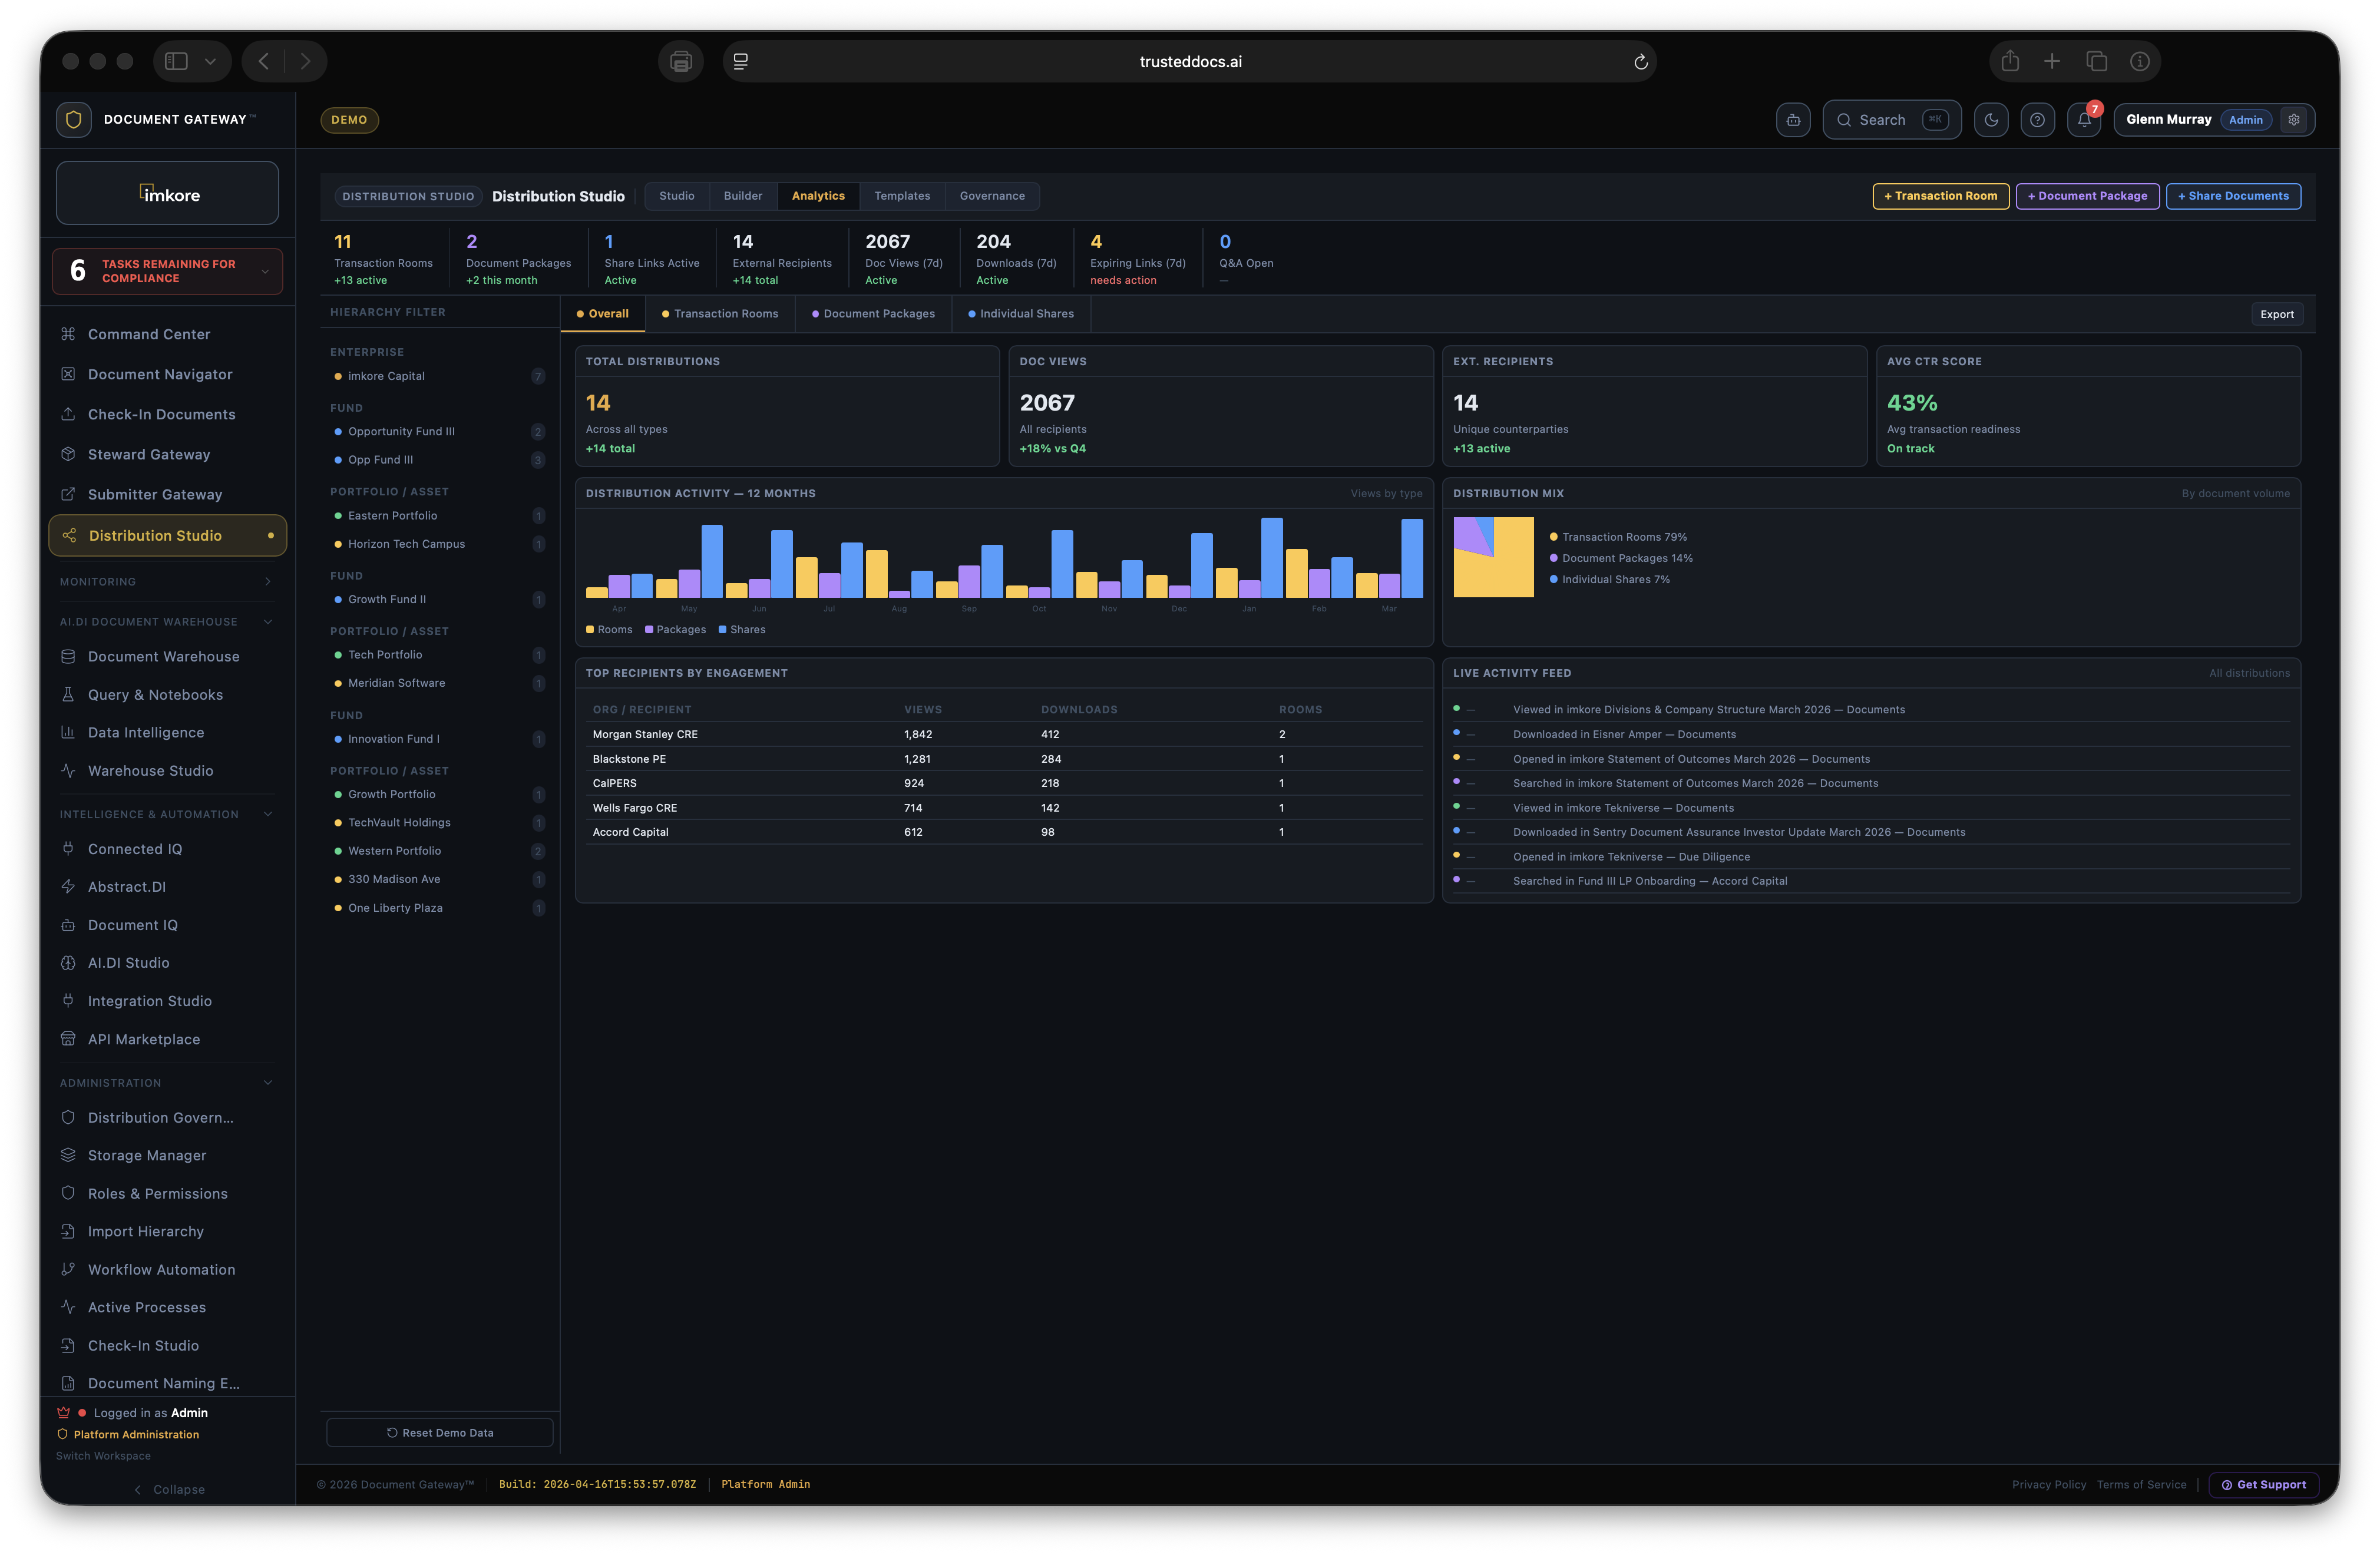Image resolution: width=2380 pixels, height=1555 pixels.
Task: Click Abstract.DI lightning icon
Action: (x=68, y=887)
